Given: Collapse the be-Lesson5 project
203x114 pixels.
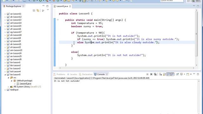Looking at the screenshot, I should [x=5, y=75].
